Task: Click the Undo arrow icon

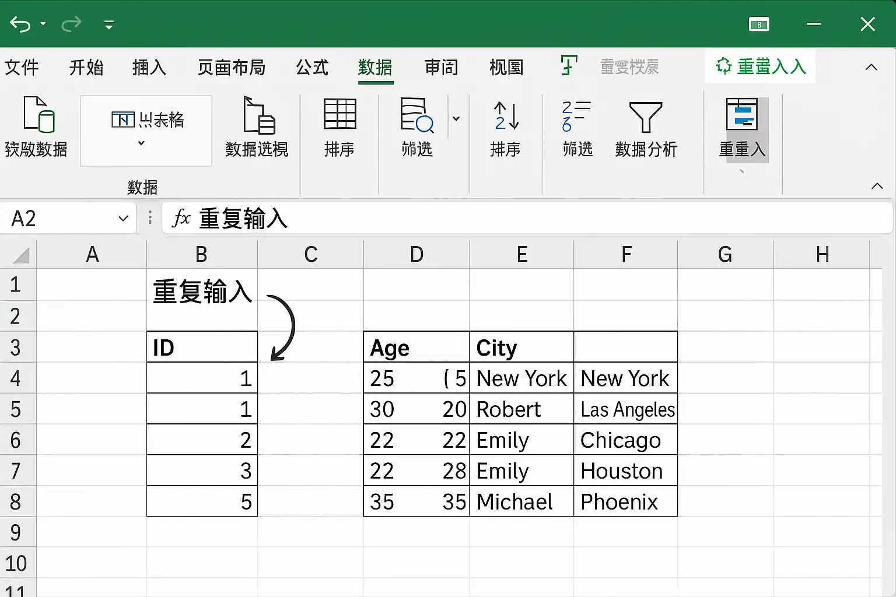Action: 20,24
